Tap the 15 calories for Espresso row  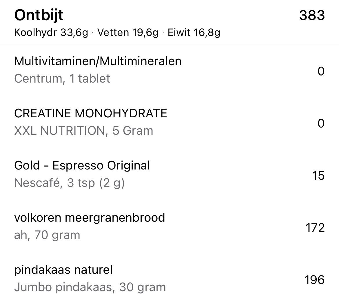coord(318,176)
